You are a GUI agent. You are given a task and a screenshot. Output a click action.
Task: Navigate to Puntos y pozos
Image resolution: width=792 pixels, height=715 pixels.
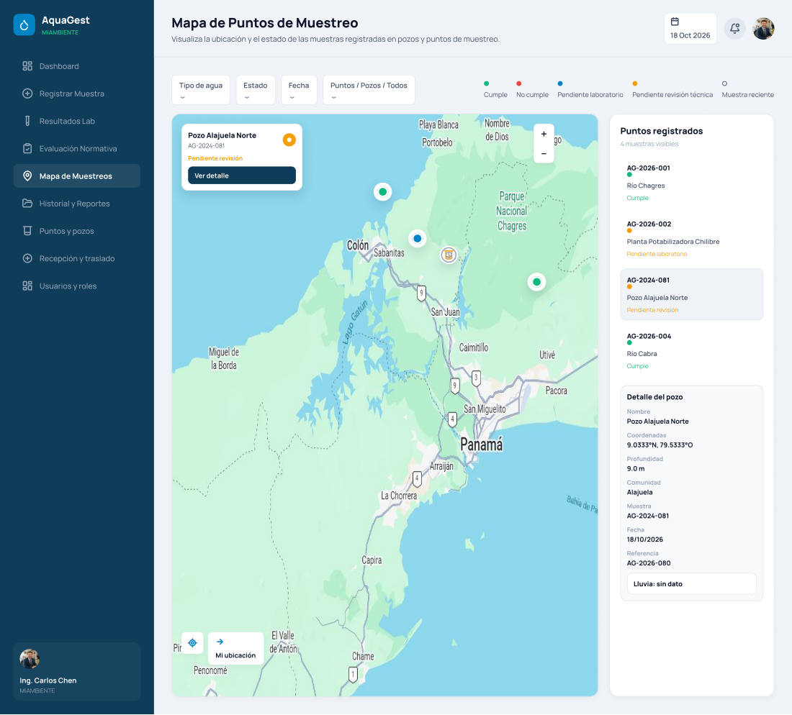77,231
